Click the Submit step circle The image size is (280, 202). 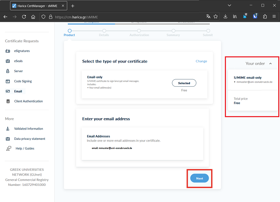pyautogui.click(x=208, y=31)
